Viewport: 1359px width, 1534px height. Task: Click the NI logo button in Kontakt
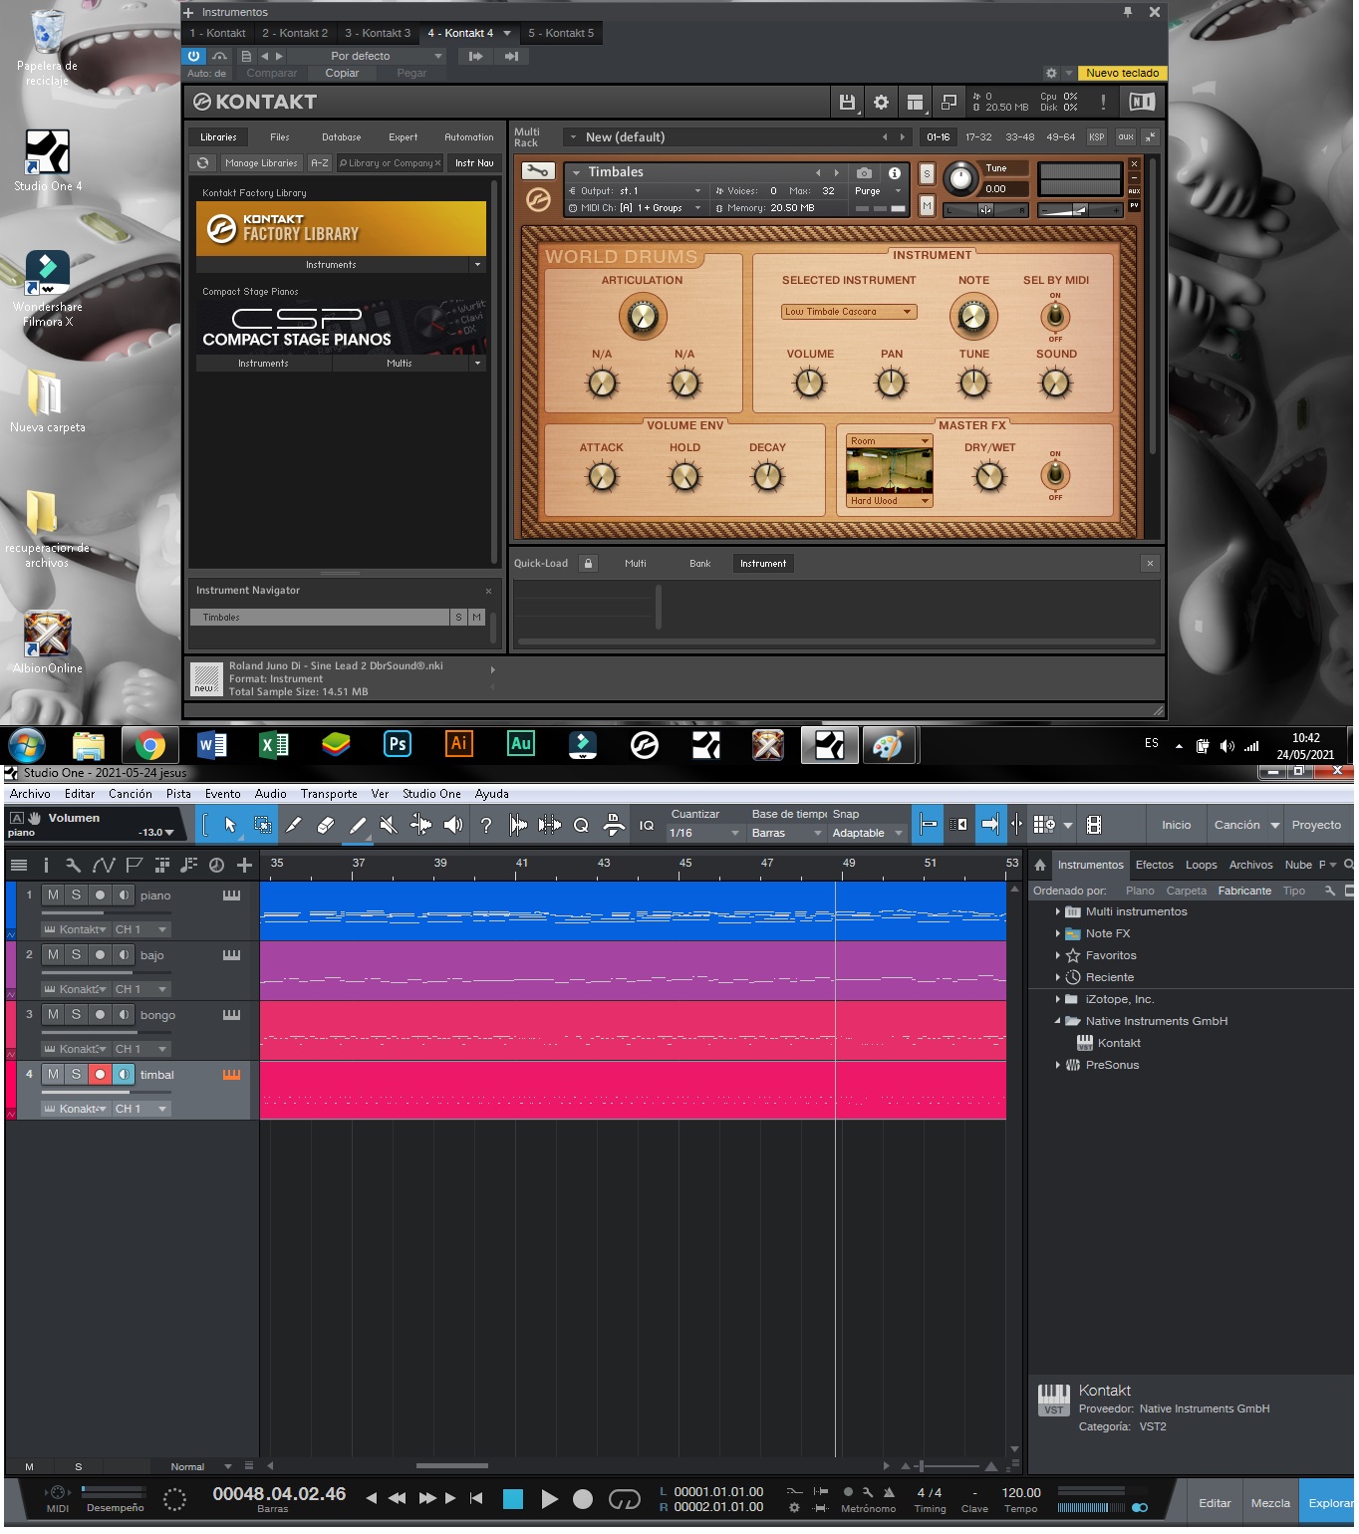click(x=1143, y=102)
